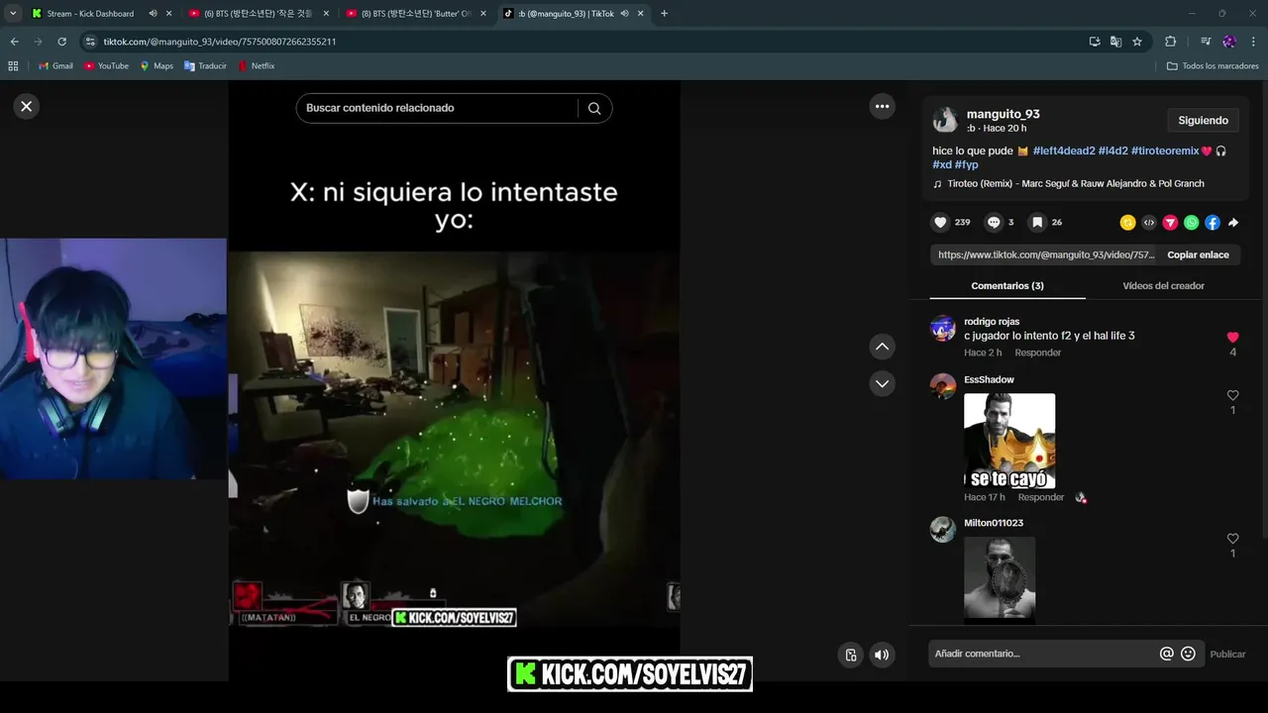The width and height of the screenshot is (1268, 713).
Task: Like EssShadow's comment heart
Action: pyautogui.click(x=1232, y=395)
